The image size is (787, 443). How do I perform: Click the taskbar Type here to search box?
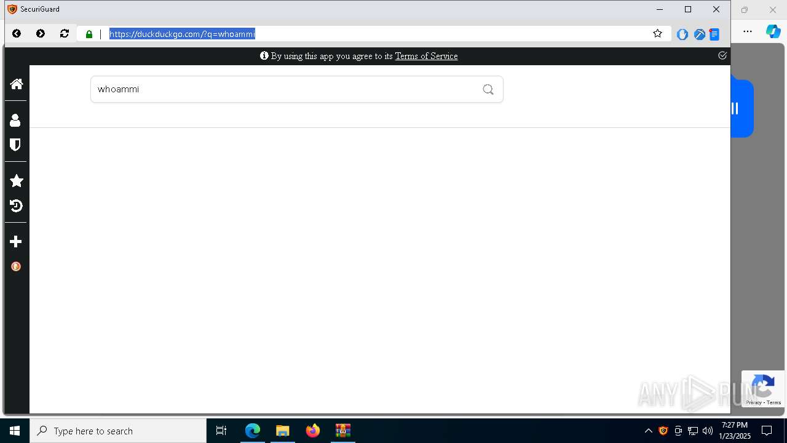coord(118,431)
